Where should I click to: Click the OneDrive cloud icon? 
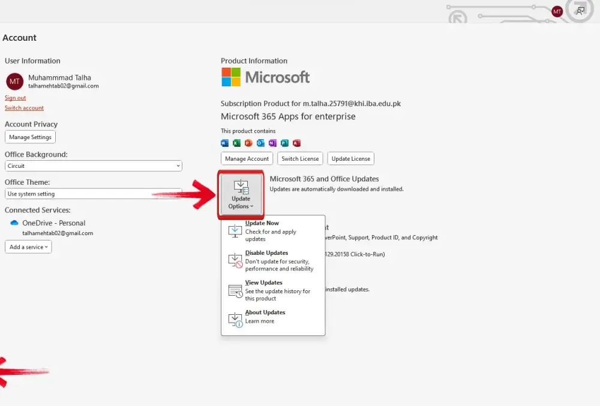click(14, 222)
